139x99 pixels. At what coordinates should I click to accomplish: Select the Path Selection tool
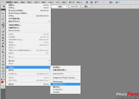tap(3, 62)
